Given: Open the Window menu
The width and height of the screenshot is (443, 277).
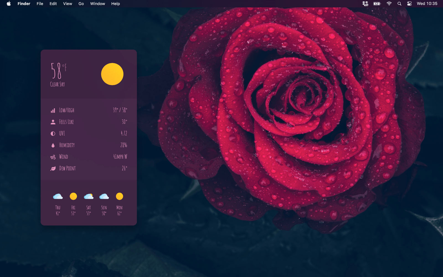Looking at the screenshot, I should [97, 4].
